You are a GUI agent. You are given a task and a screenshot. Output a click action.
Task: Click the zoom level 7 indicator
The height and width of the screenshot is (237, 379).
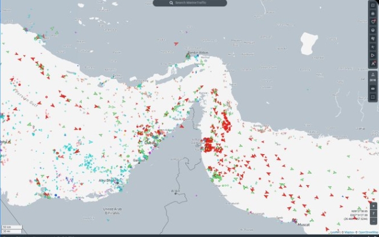click(x=374, y=213)
